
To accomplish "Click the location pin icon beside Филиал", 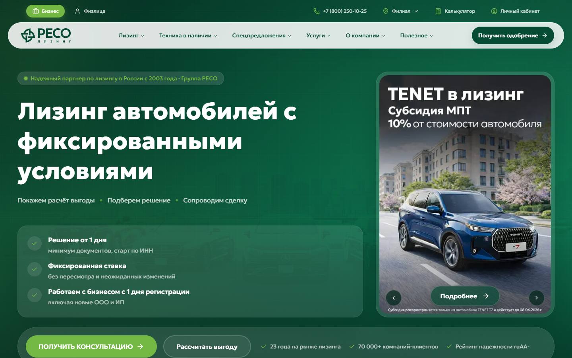I will pos(385,11).
